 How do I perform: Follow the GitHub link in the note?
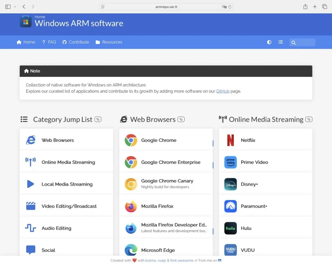point(222,91)
